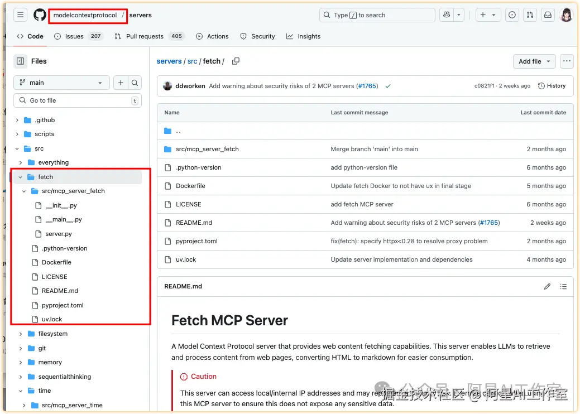The image size is (580, 414).
Task: Open the notifications inbox icon
Action: [548, 15]
